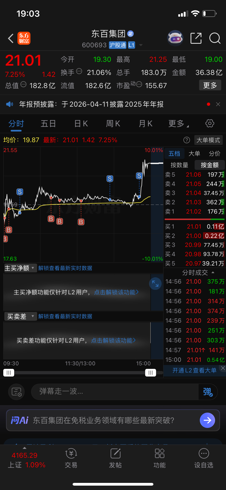The image size is (226, 490).
Task: Select the 五档 order book tab
Action: [174, 154]
